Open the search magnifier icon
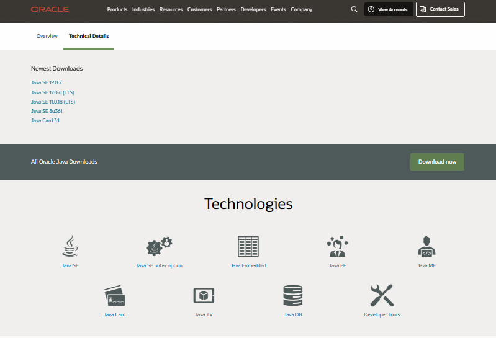 pyautogui.click(x=354, y=9)
